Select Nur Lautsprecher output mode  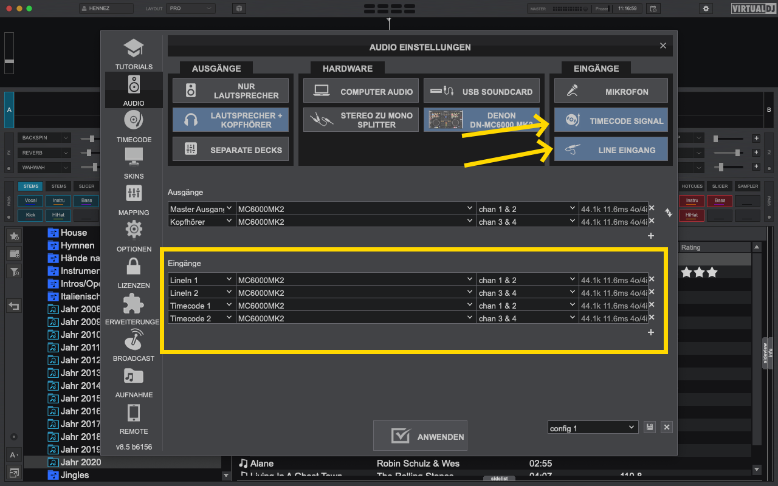pos(230,91)
